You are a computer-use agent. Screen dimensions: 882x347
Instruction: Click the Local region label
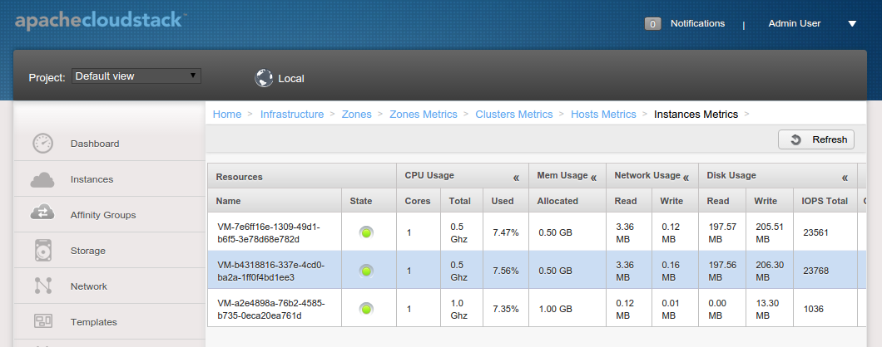pos(291,79)
